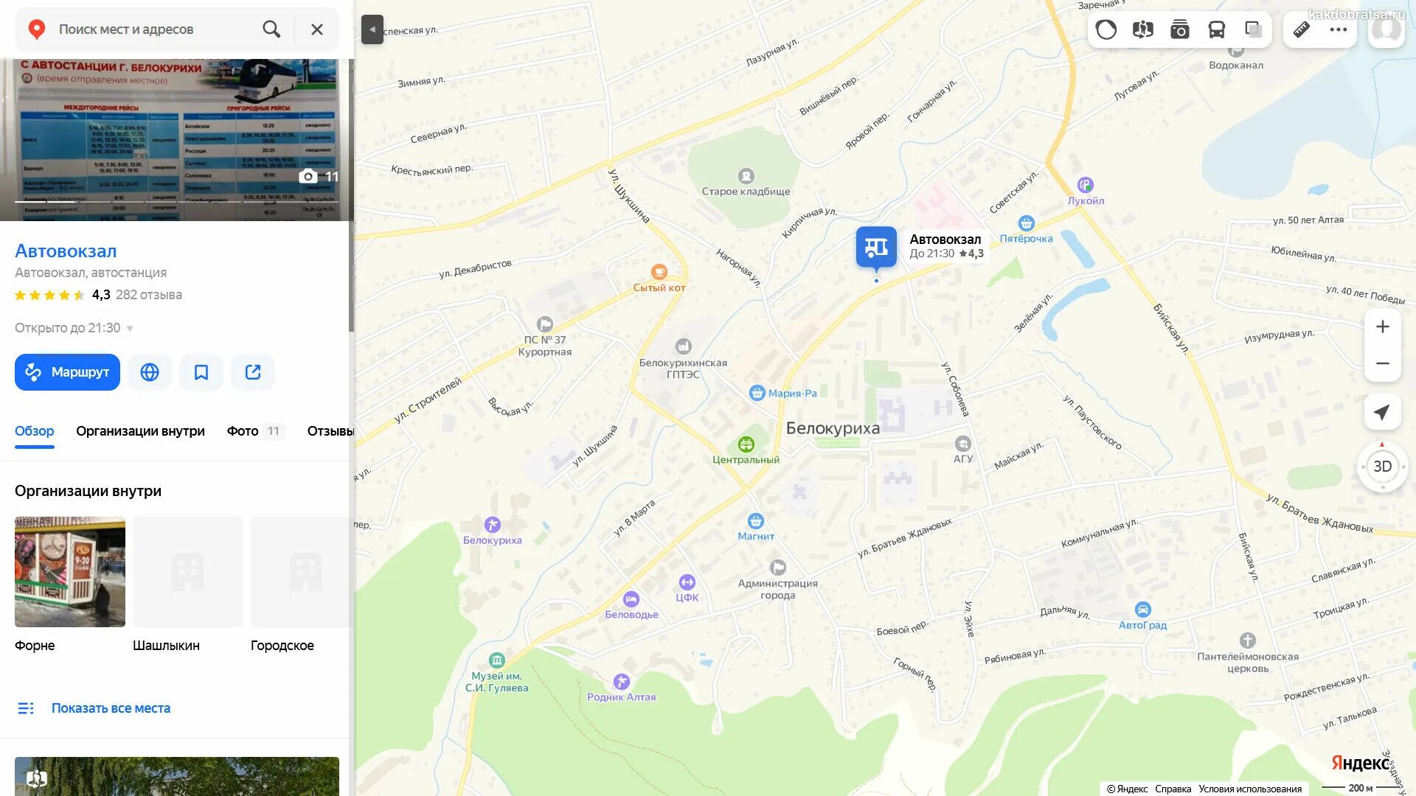Click the АГУ university marker

pyautogui.click(x=963, y=444)
